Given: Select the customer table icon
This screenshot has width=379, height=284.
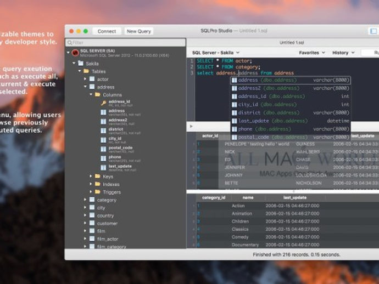Looking at the screenshot, I should 92,223.
